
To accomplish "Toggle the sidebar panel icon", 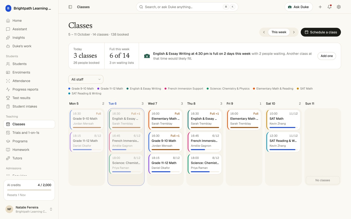I will click(70, 7).
